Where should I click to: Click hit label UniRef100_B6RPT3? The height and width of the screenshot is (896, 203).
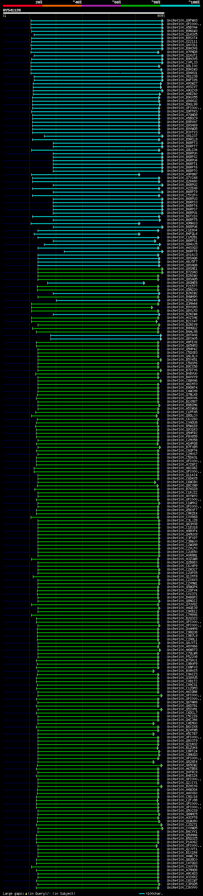182,143
